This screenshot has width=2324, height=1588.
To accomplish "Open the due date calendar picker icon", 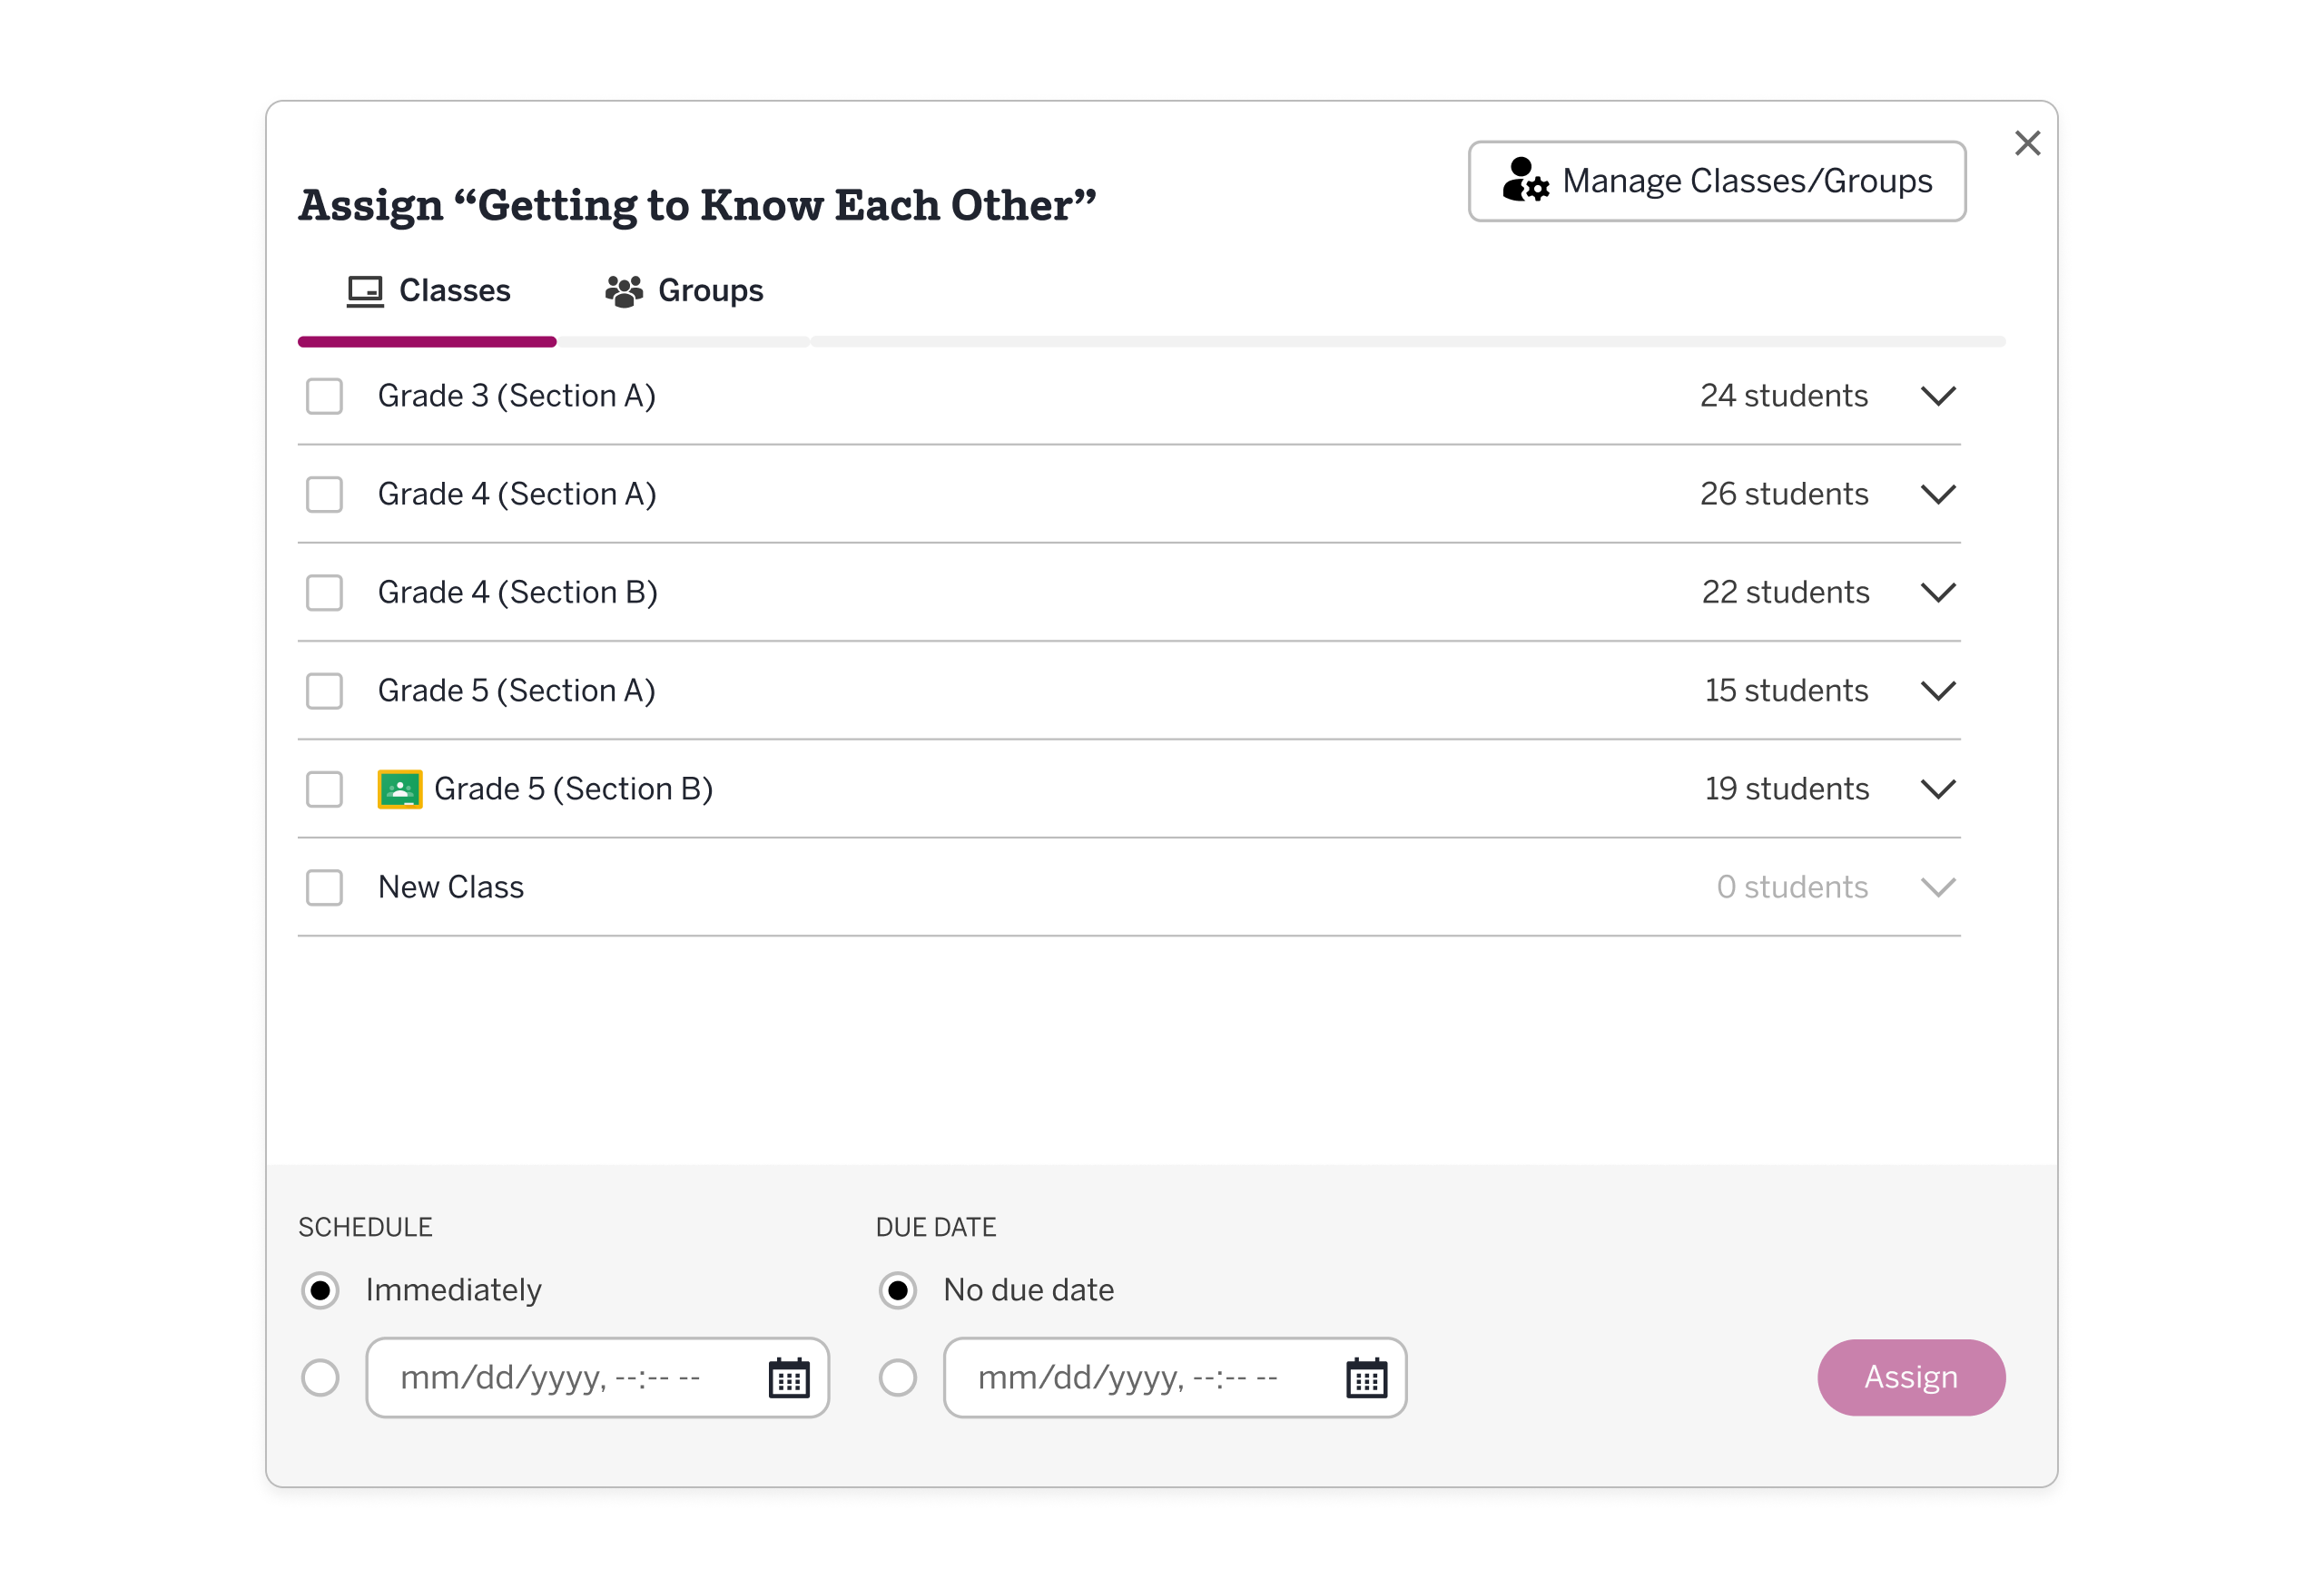I will click(x=1366, y=1378).
